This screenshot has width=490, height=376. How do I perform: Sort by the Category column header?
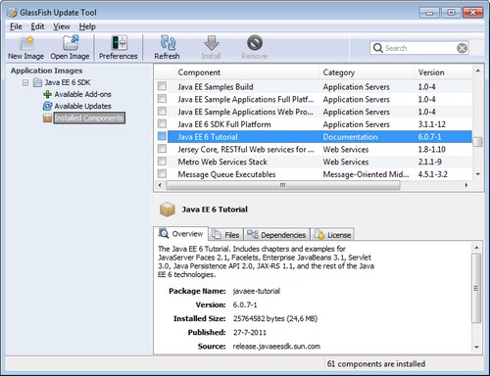[367, 72]
